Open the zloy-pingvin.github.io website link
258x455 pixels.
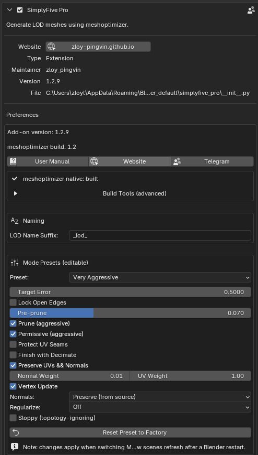pyautogui.click(x=98, y=47)
